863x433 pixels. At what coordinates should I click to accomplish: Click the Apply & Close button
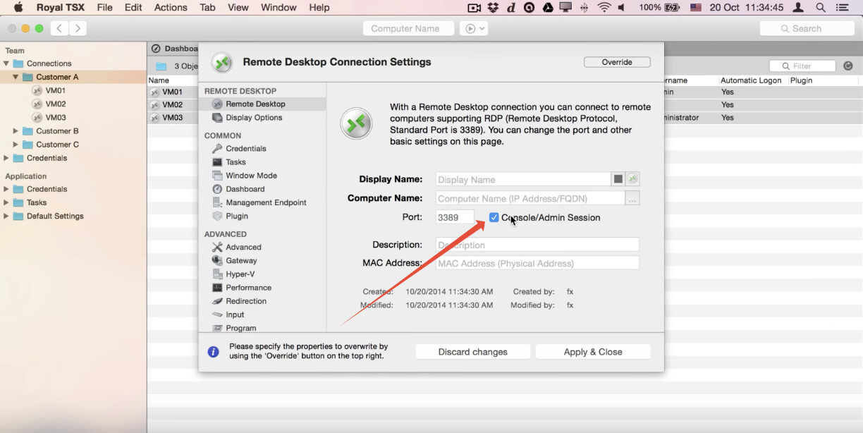point(592,352)
